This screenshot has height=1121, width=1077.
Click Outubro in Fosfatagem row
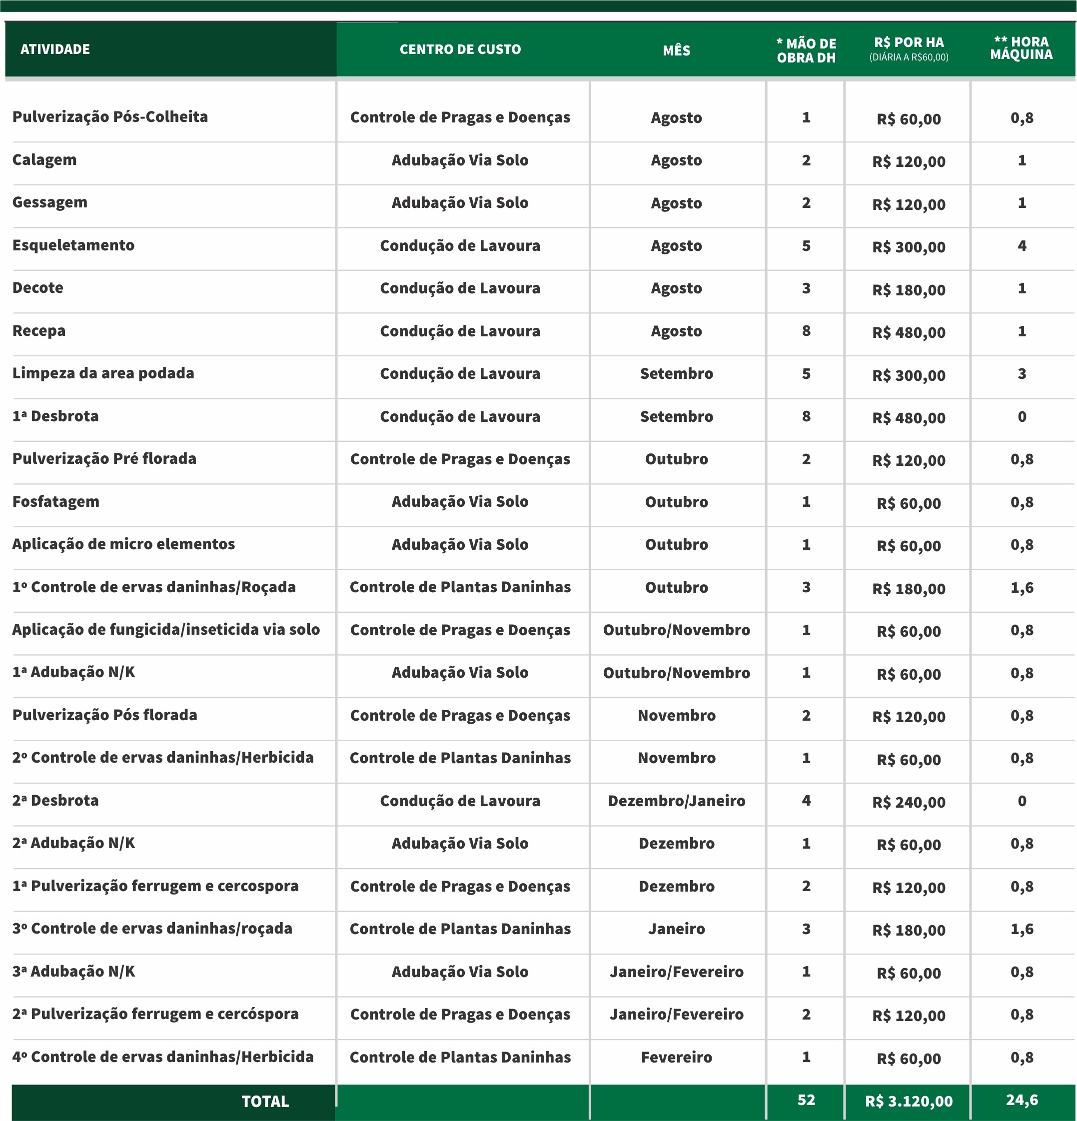coord(677,502)
